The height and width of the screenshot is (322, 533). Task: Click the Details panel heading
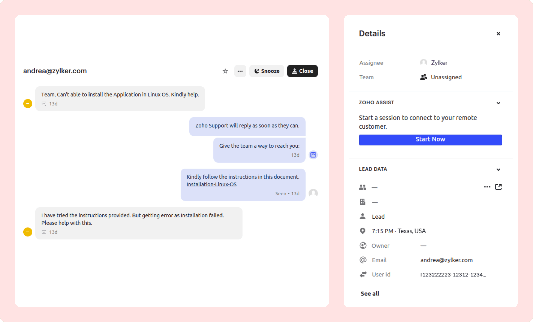tap(372, 33)
